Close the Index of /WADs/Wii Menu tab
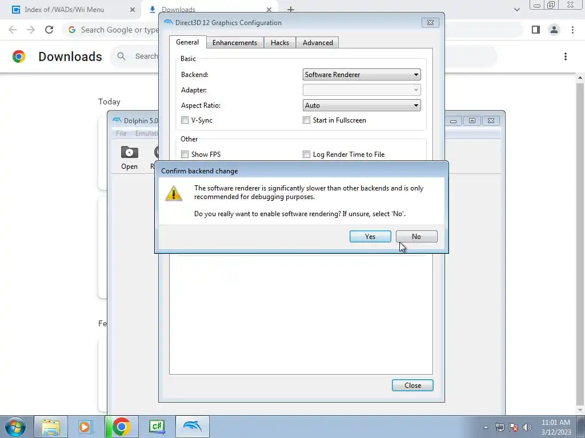 click(x=132, y=10)
